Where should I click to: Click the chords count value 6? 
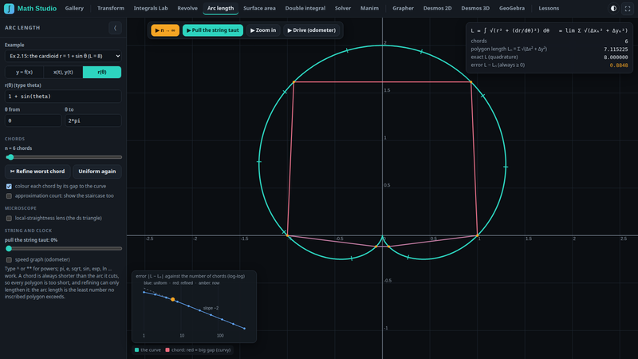tap(626, 41)
